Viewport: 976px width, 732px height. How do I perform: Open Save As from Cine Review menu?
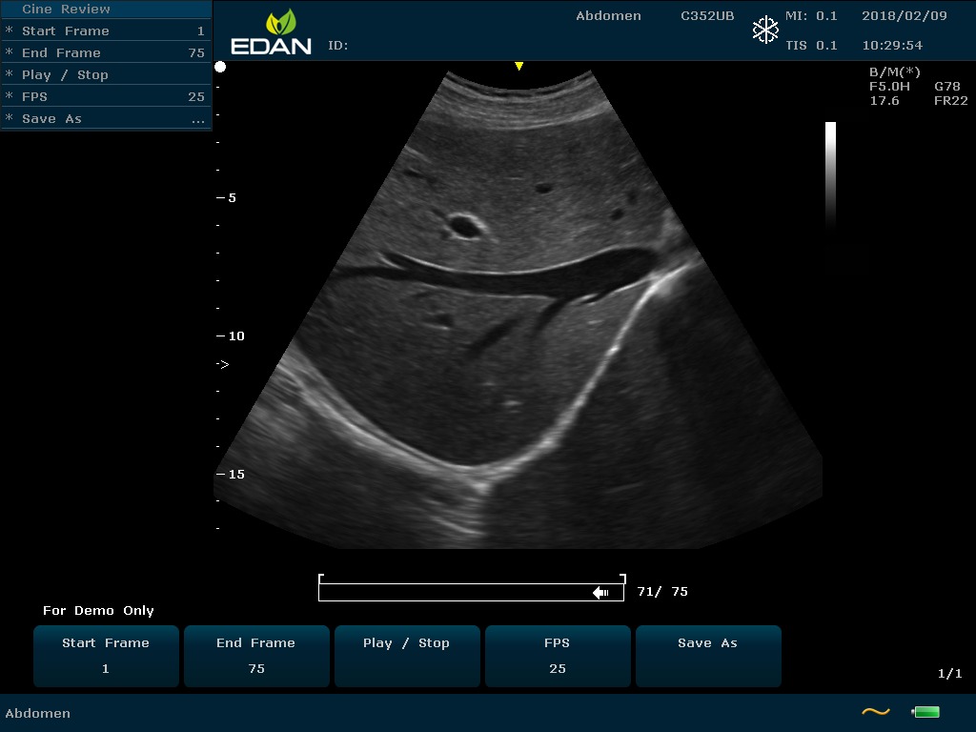51,118
